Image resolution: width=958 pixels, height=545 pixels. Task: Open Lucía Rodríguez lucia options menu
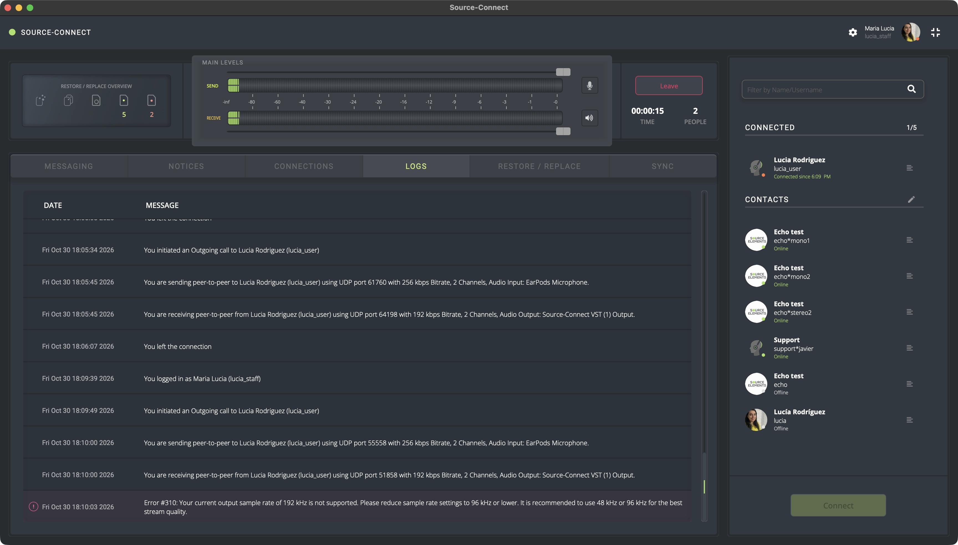[x=909, y=420]
